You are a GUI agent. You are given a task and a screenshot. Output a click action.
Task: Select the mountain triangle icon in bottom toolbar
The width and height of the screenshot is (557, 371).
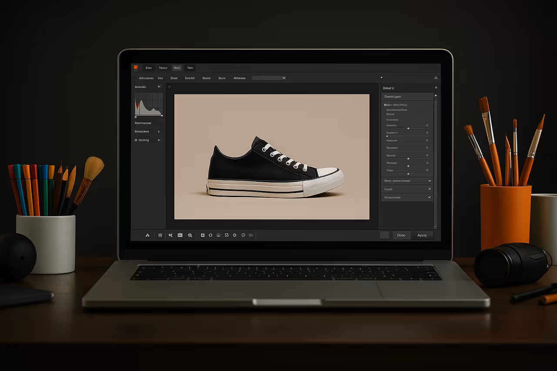pyautogui.click(x=148, y=235)
